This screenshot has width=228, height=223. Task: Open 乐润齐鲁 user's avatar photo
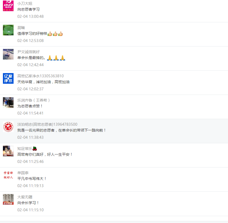point(8,103)
